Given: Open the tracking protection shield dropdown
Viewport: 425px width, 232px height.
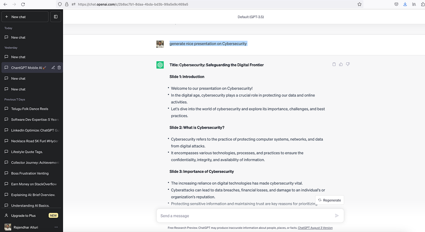Looking at the screenshot, I should click(59, 4).
